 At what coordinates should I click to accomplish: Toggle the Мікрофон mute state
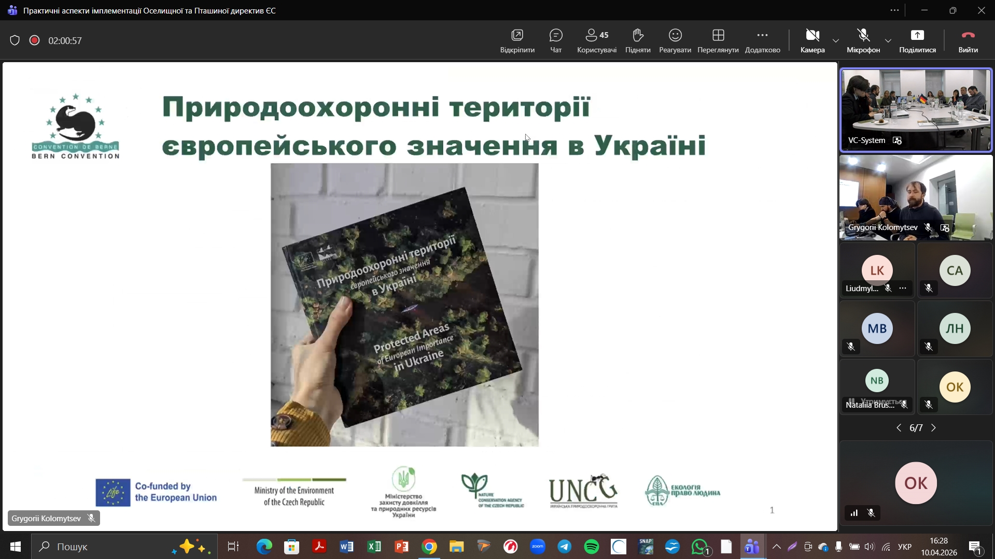[x=863, y=41]
